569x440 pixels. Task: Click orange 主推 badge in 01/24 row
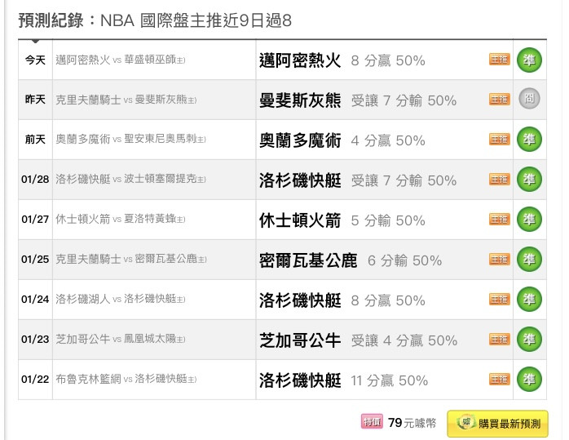(500, 299)
